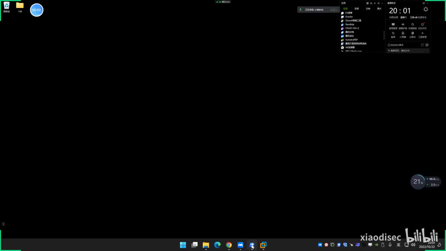This screenshot has height=251, width=446.
Task: Click the sun weather icon
Action: (426, 9)
